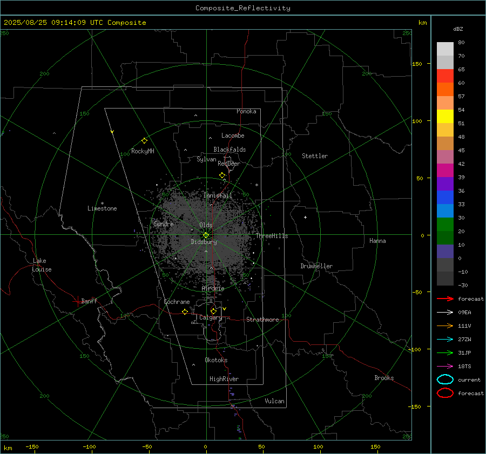486x454 pixels.
Task: Click the purple 36-39 dBZ color swatch
Action: pos(445,184)
